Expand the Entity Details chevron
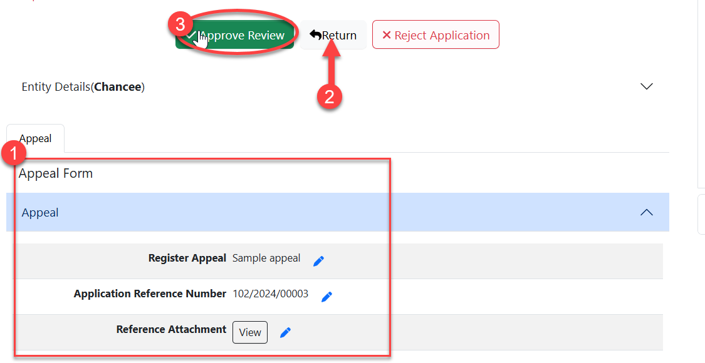Viewport: 705px width, 363px height. [x=647, y=86]
